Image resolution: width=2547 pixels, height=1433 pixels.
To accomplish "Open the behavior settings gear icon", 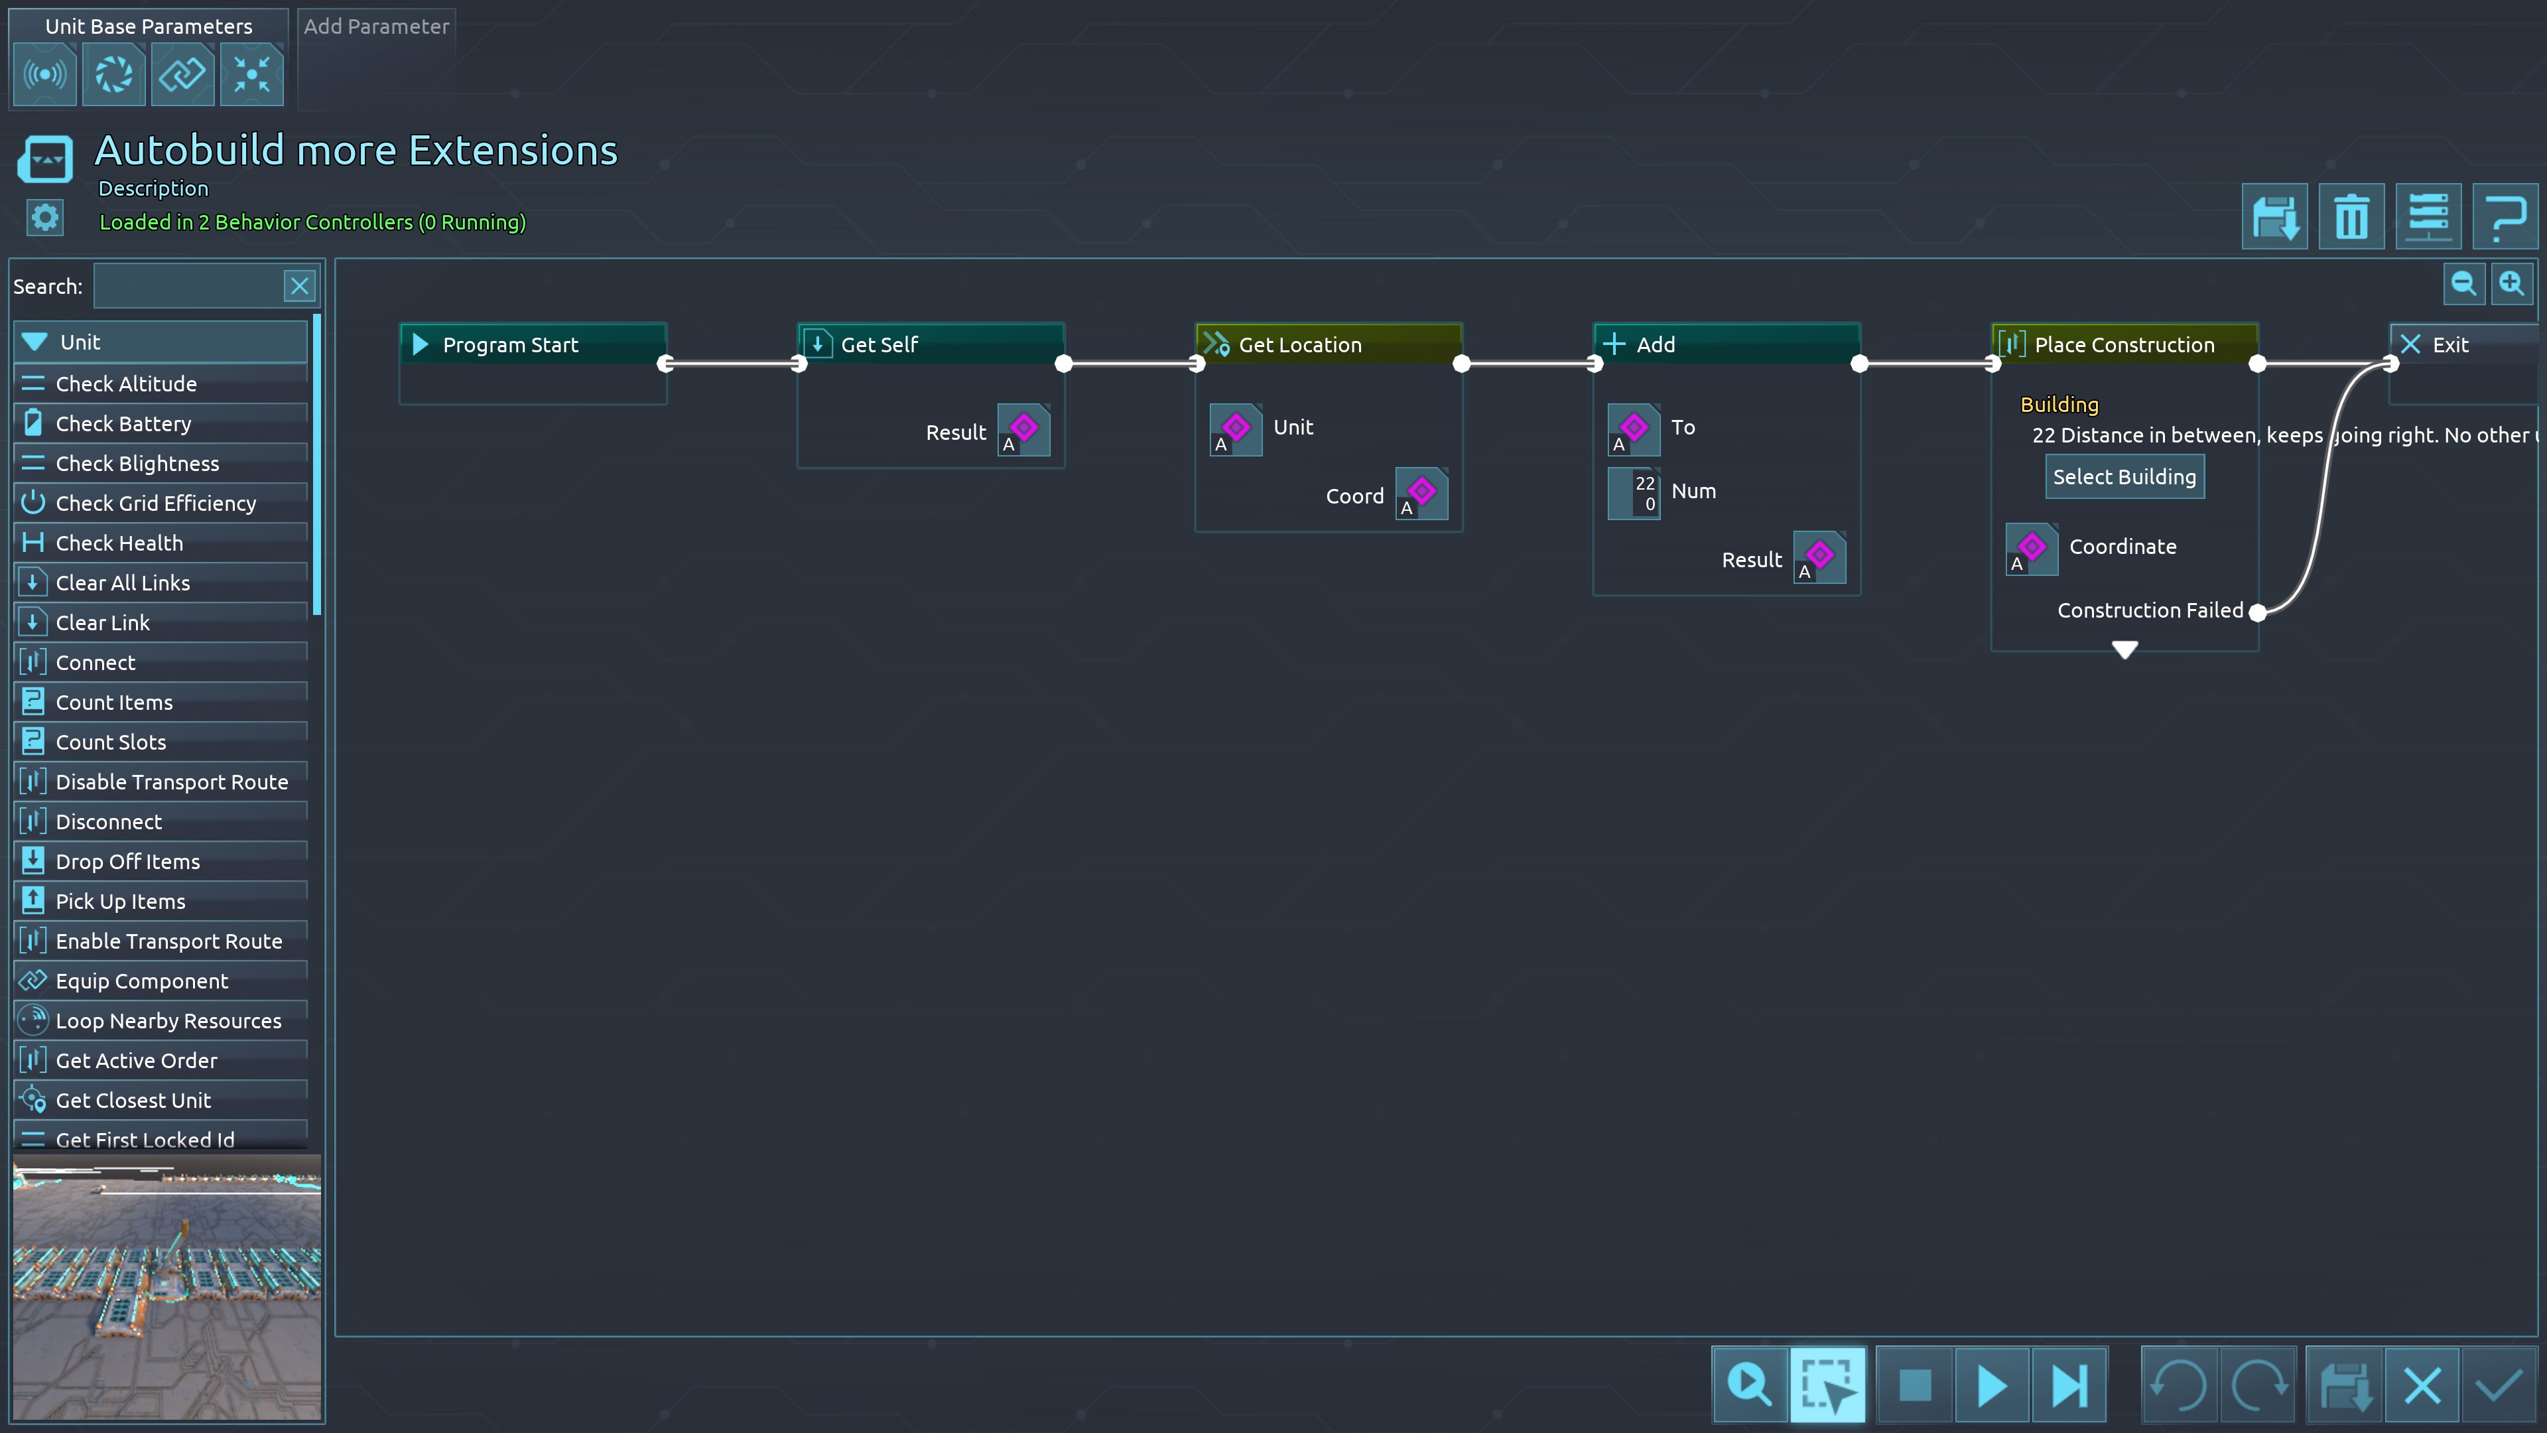I will 44,218.
